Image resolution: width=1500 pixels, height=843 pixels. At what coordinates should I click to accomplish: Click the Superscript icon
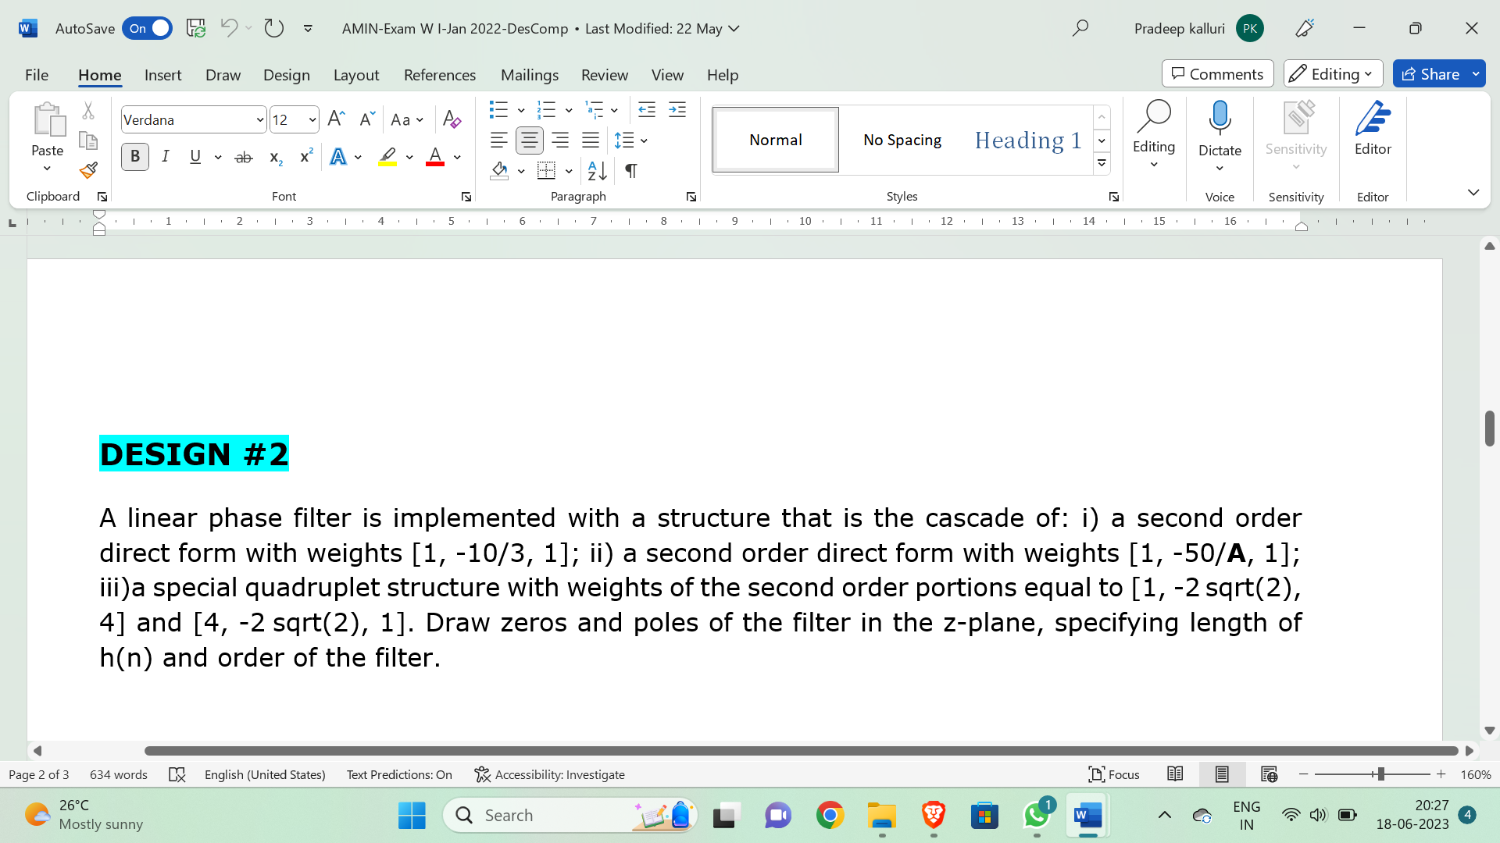tap(306, 156)
